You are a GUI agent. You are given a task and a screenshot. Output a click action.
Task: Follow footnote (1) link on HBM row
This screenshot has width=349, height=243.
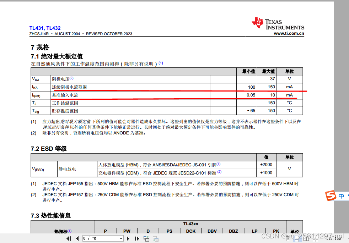pyautogui.click(x=218, y=164)
